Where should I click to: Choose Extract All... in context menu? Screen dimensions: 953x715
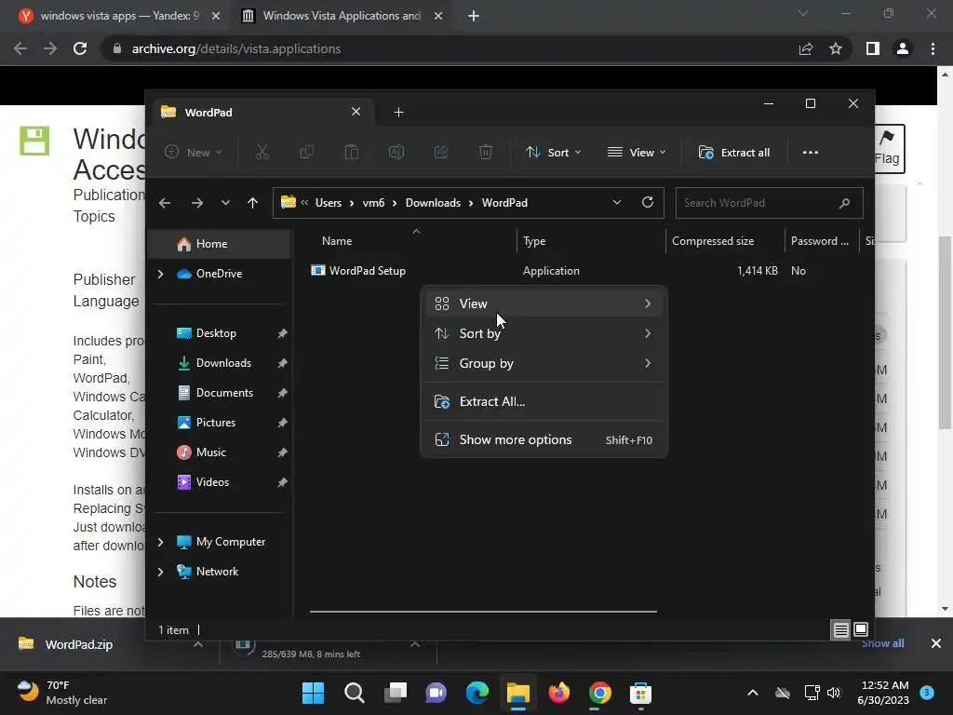(x=544, y=401)
